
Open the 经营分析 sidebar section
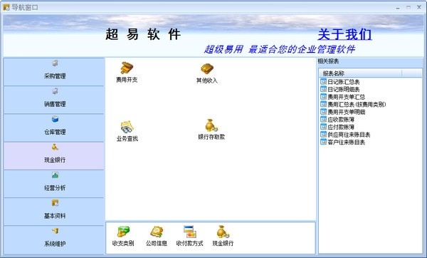pos(54,184)
